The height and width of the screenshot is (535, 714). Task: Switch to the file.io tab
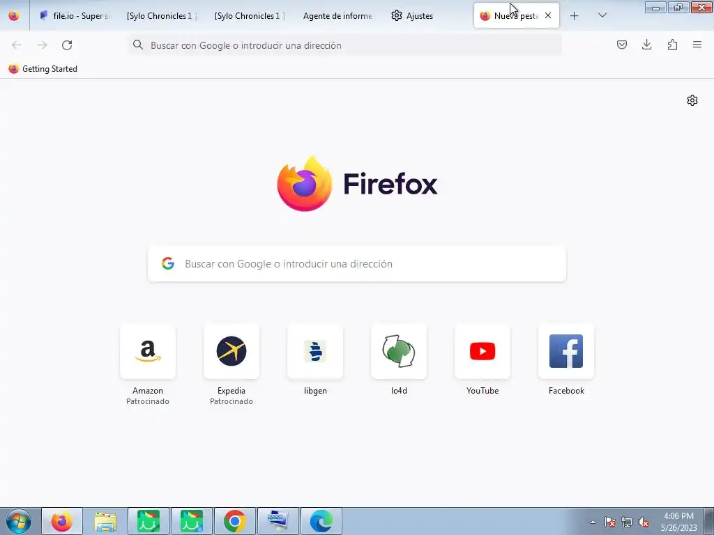pyautogui.click(x=75, y=15)
